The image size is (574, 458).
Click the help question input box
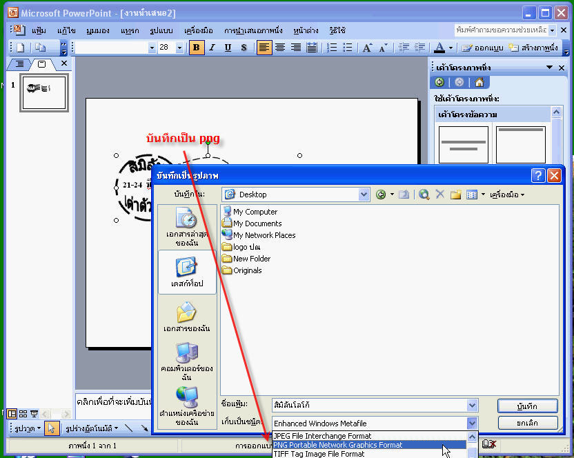pyautogui.click(x=502, y=30)
